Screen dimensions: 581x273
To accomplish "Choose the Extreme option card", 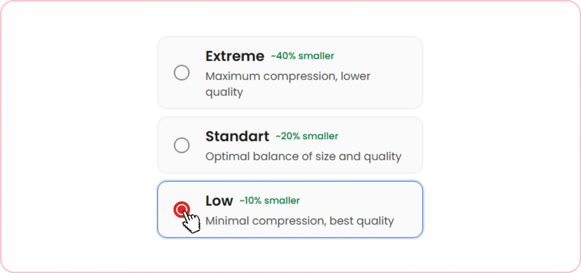I will pyautogui.click(x=290, y=72).
